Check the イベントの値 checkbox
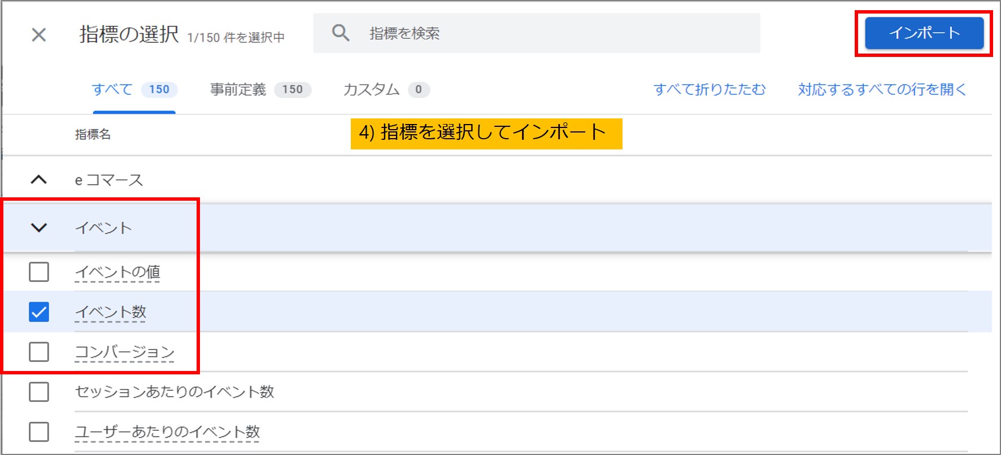The width and height of the screenshot is (1001, 455). (x=39, y=272)
